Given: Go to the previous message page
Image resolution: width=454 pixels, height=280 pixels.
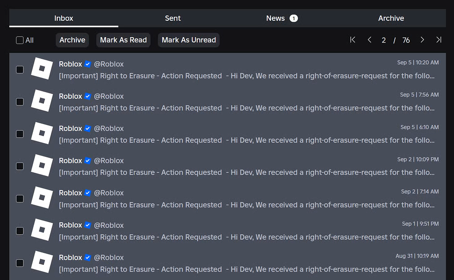Looking at the screenshot, I should click(x=369, y=40).
